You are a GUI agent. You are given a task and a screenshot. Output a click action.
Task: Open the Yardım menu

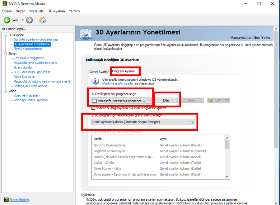pos(74,11)
